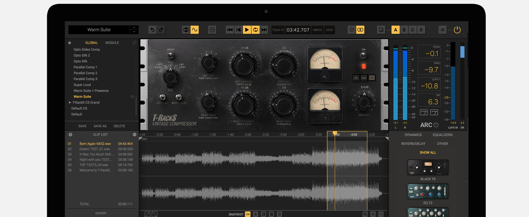Remove a clip with the minus icon
Screen dimensions: 529x217
(134, 135)
